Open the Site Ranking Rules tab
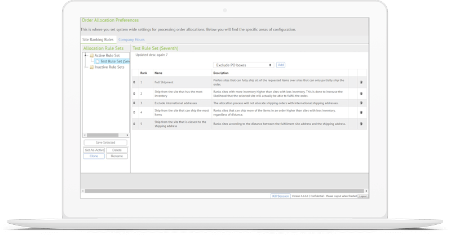This screenshot has height=235, width=451. 98,39
